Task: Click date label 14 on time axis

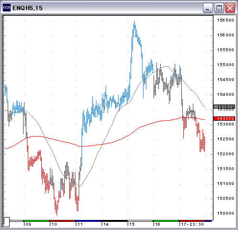Action: coord(106,224)
